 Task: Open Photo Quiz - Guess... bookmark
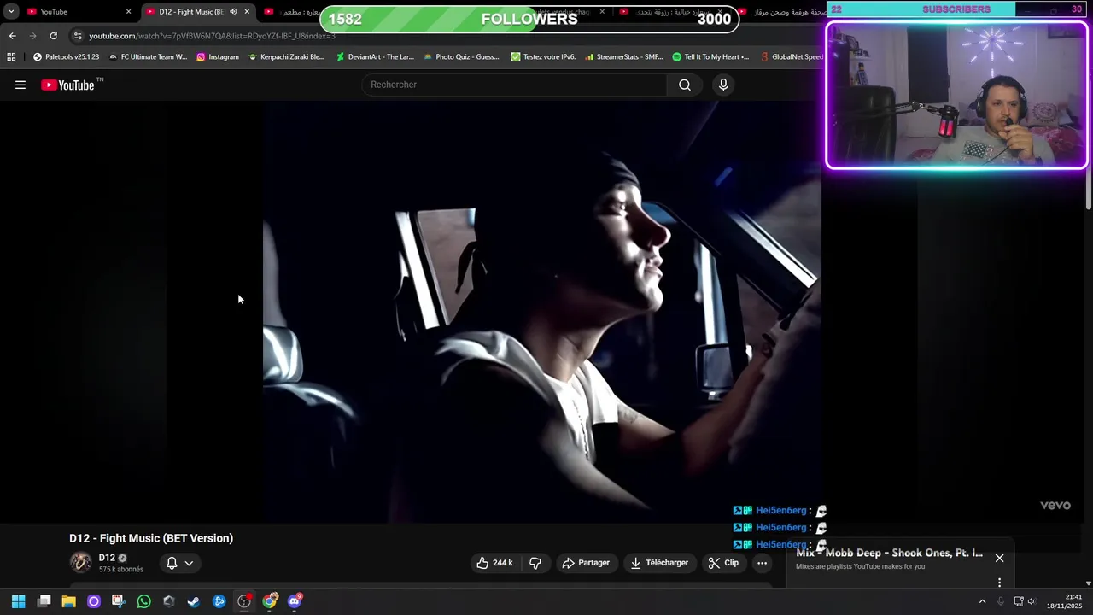click(461, 57)
